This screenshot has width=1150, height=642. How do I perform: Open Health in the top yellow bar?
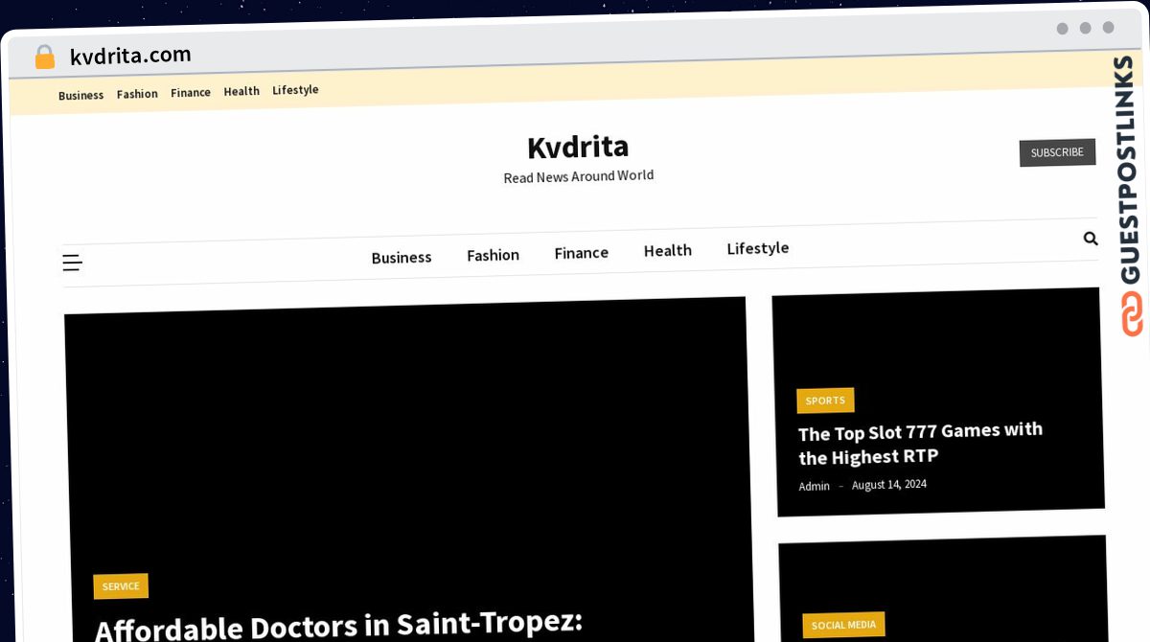pyautogui.click(x=241, y=91)
